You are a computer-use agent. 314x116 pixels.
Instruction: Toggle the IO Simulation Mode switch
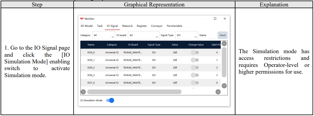click(x=110, y=101)
